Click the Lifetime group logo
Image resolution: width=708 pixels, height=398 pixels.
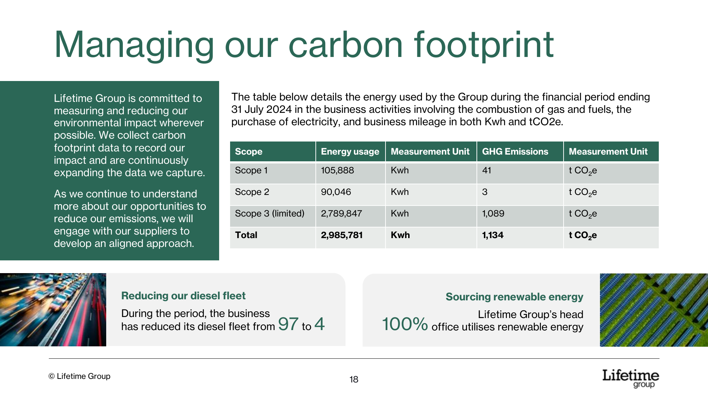(630, 379)
